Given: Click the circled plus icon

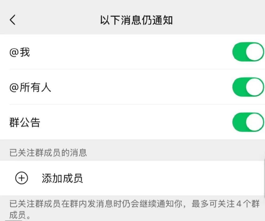Looking at the screenshot, I should click(x=21, y=178).
